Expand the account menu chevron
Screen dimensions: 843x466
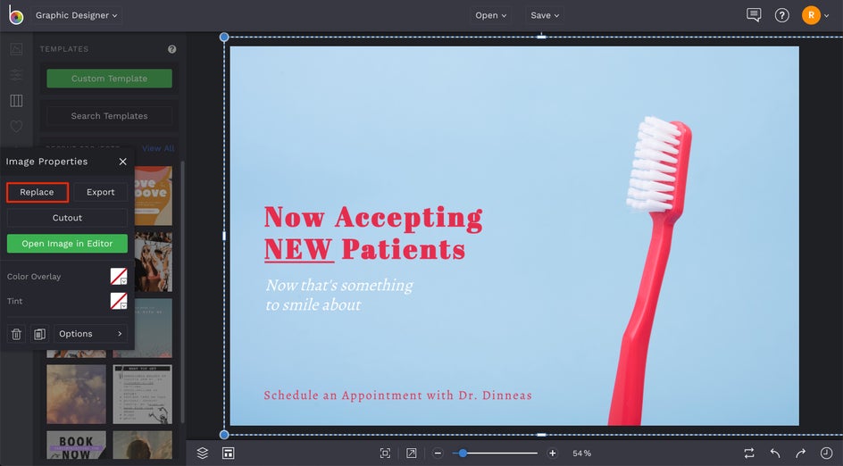[x=827, y=15]
